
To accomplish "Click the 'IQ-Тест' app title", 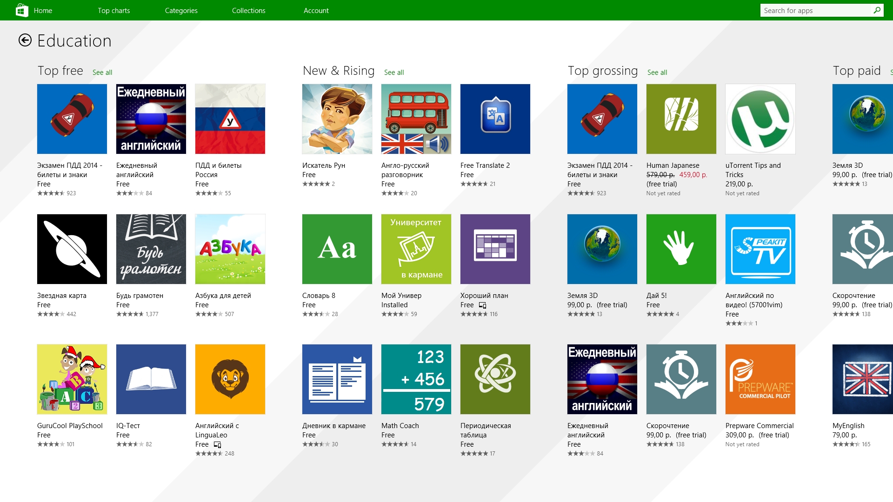I will [x=128, y=426].
